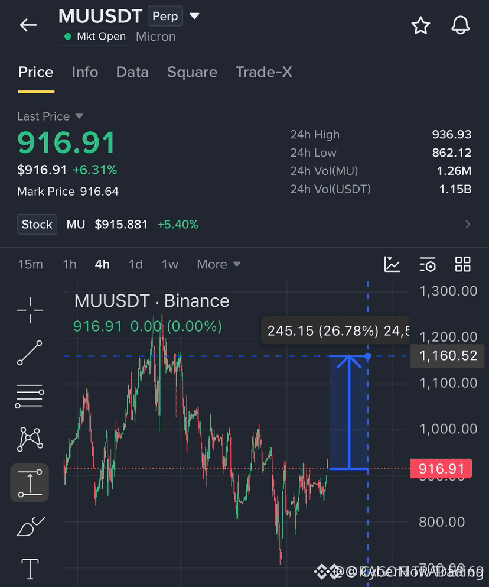Click the large green 916.91 last price
This screenshot has width=489, height=587.
(x=66, y=142)
